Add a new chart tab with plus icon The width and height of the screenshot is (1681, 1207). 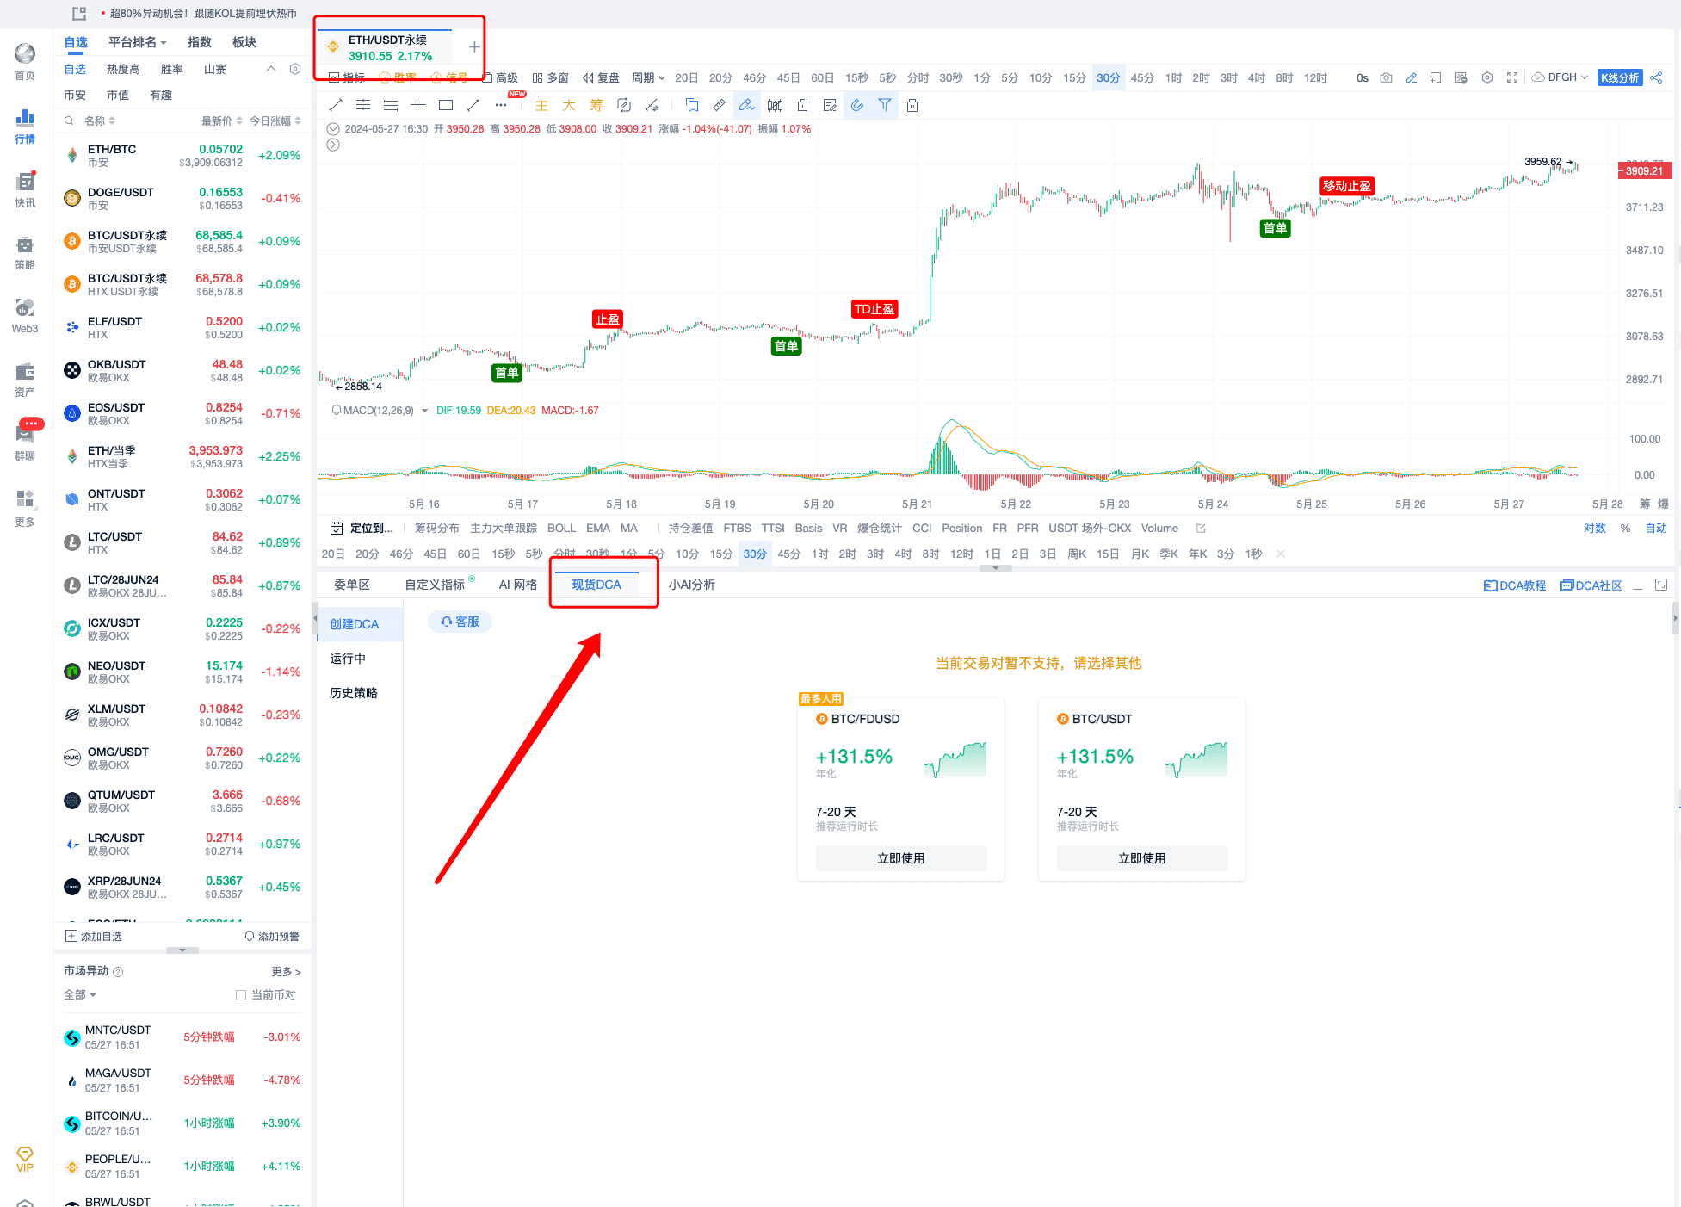point(474,47)
